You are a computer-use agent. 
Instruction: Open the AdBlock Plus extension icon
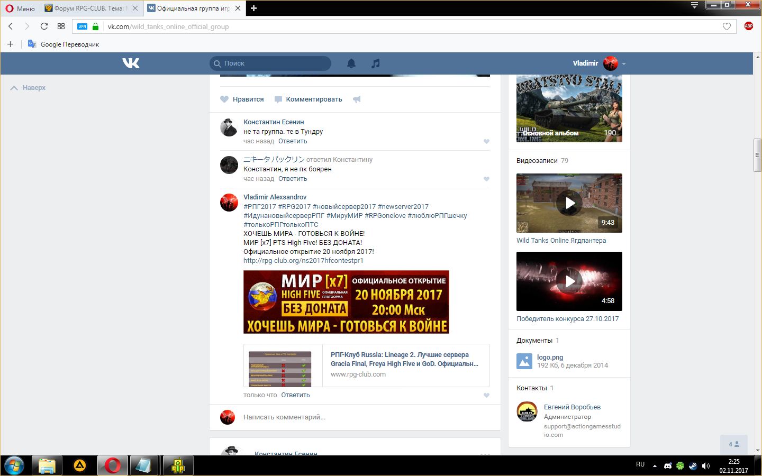click(748, 26)
